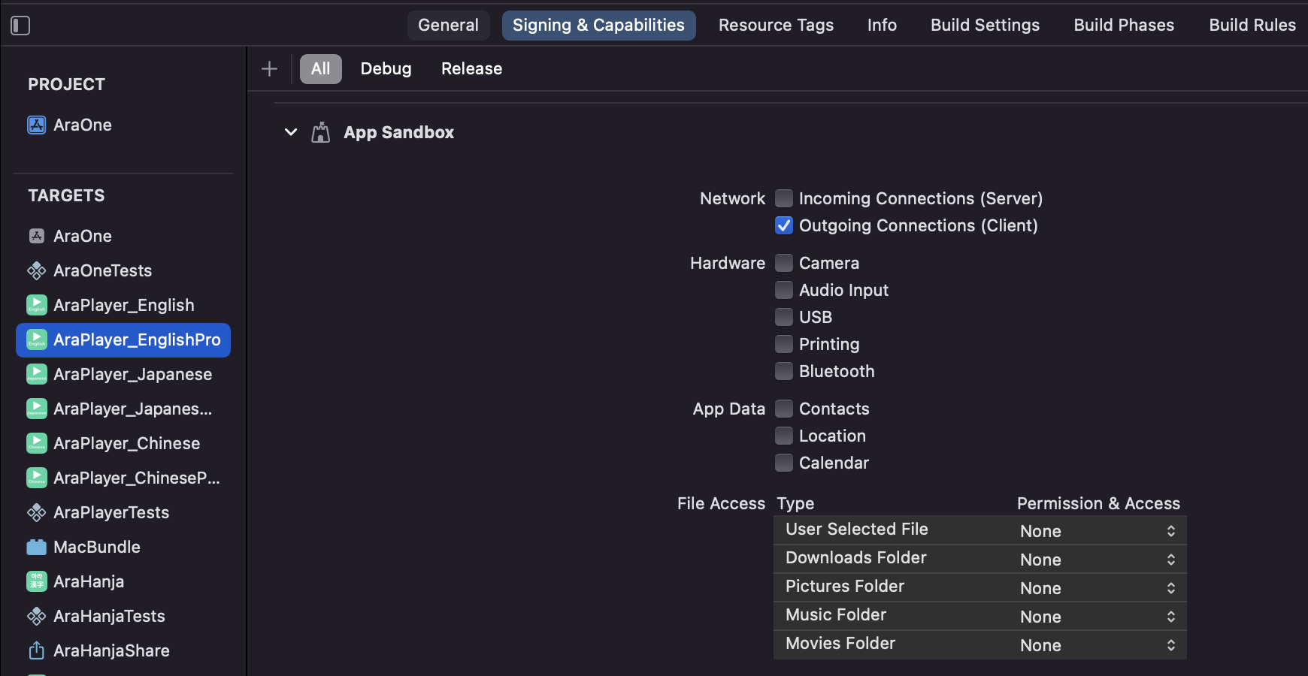Open Music Folder permission popup
The image size is (1308, 676).
tap(1098, 617)
